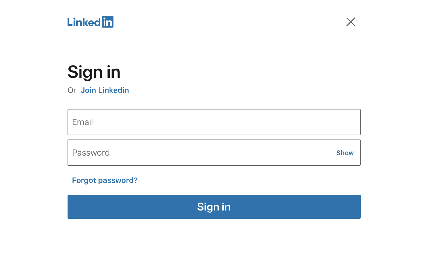Enable password visibility using Show

[345, 153]
